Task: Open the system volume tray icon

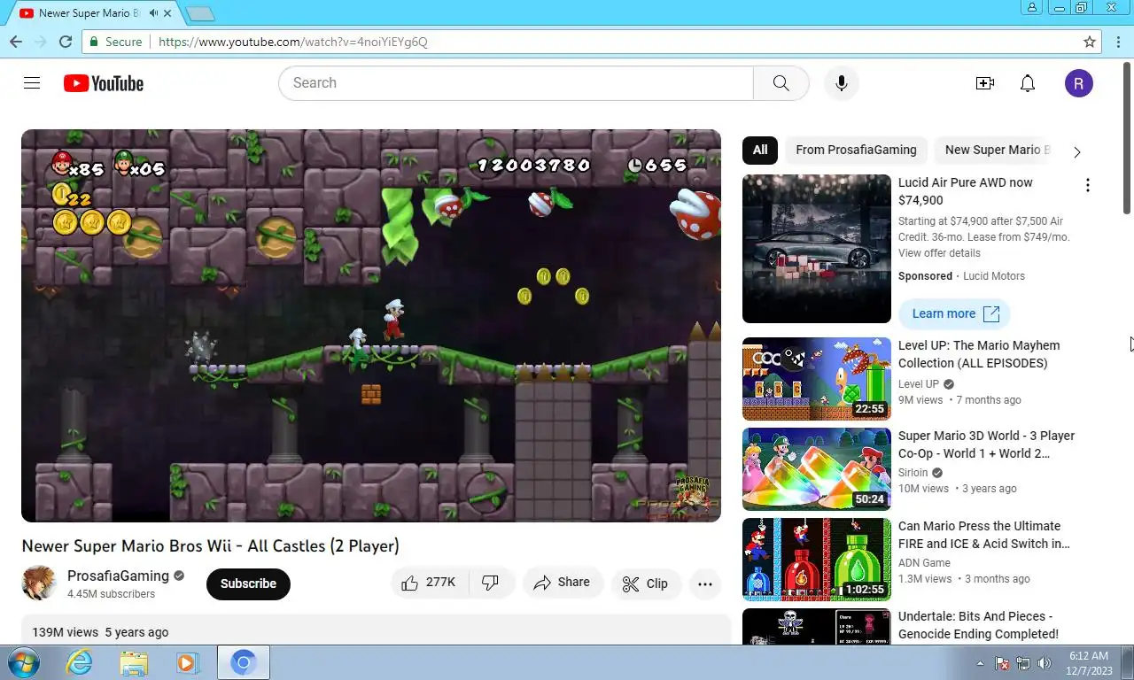Action: pyautogui.click(x=1044, y=663)
